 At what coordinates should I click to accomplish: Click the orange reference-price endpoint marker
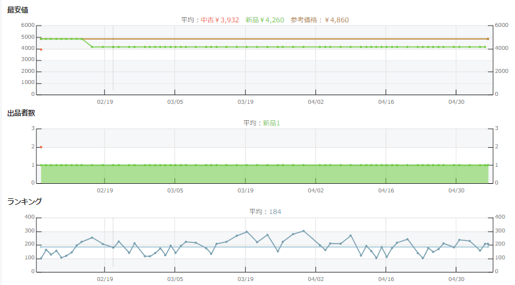click(x=488, y=39)
